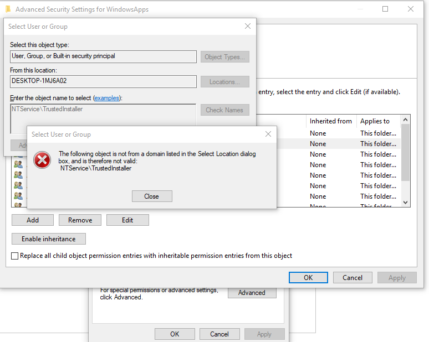
Task: Click Cancel in the properties window behind
Action: (x=219, y=334)
